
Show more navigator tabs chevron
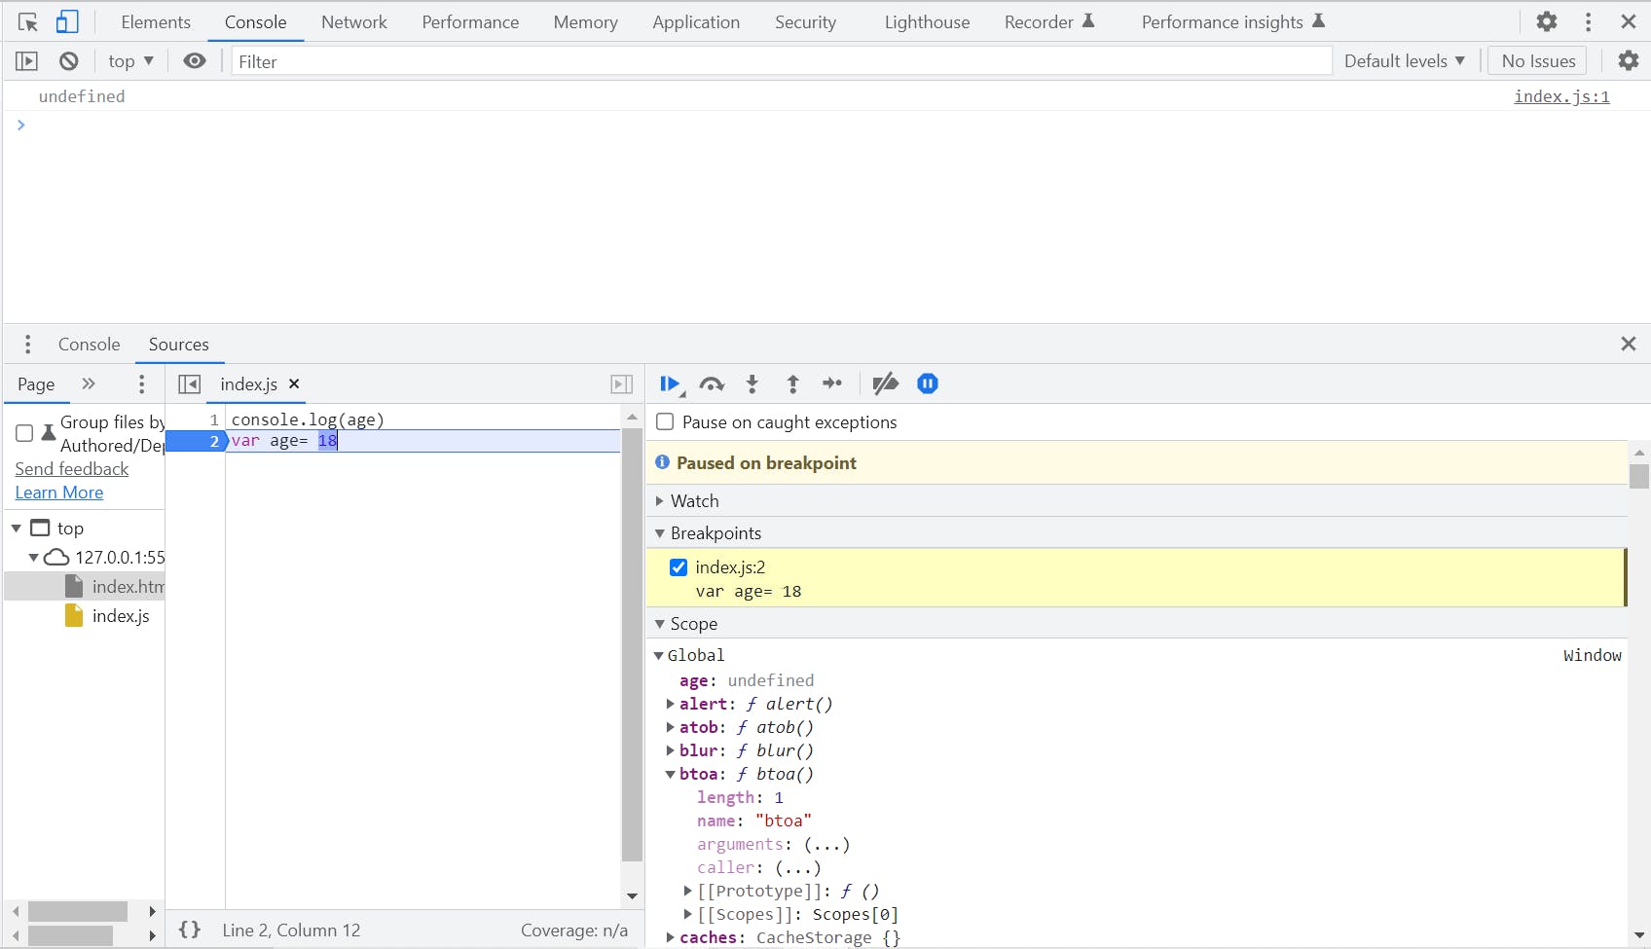click(89, 383)
